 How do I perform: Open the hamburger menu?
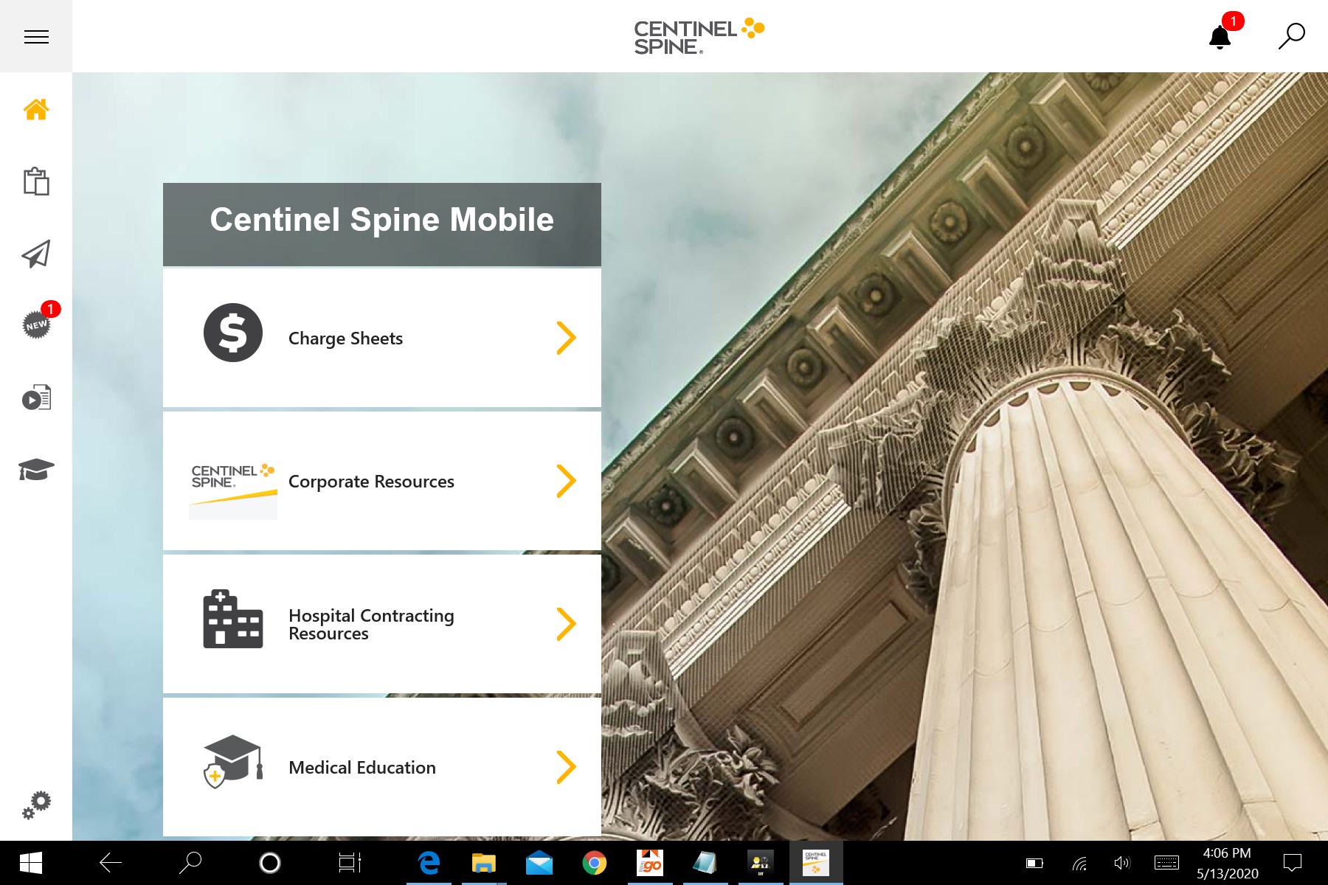click(x=36, y=36)
